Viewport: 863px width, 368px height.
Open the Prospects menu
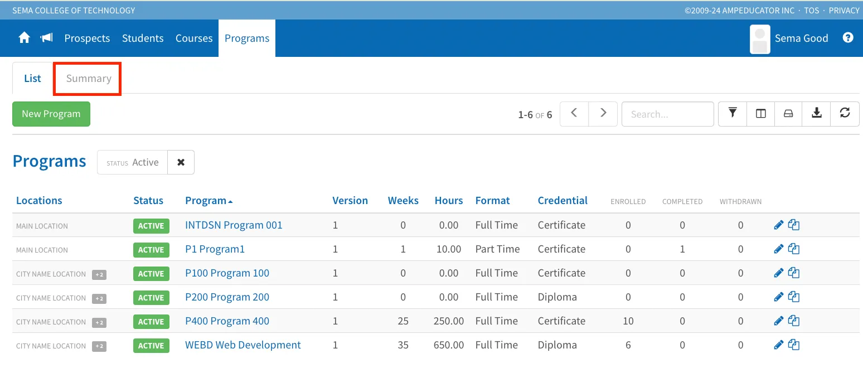(87, 38)
